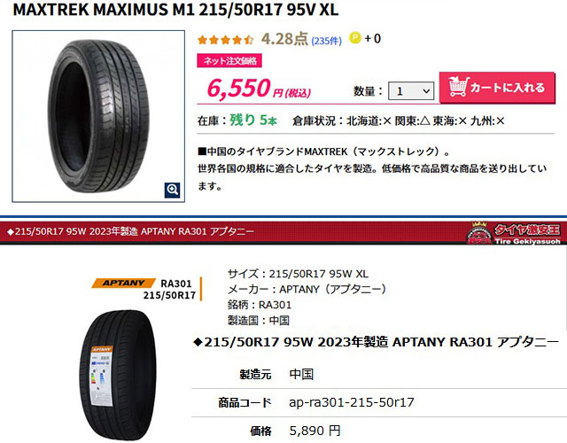The height and width of the screenshot is (443, 567).
Task: Click the magnifier zoom icon on tire image
Action: click(172, 190)
